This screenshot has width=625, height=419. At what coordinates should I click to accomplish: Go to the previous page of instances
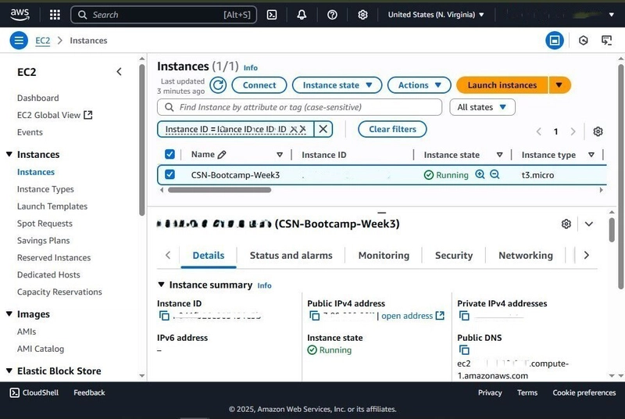coord(538,131)
